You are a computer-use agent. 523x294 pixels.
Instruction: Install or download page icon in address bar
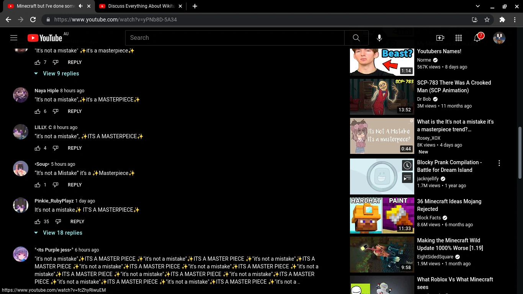click(x=475, y=20)
